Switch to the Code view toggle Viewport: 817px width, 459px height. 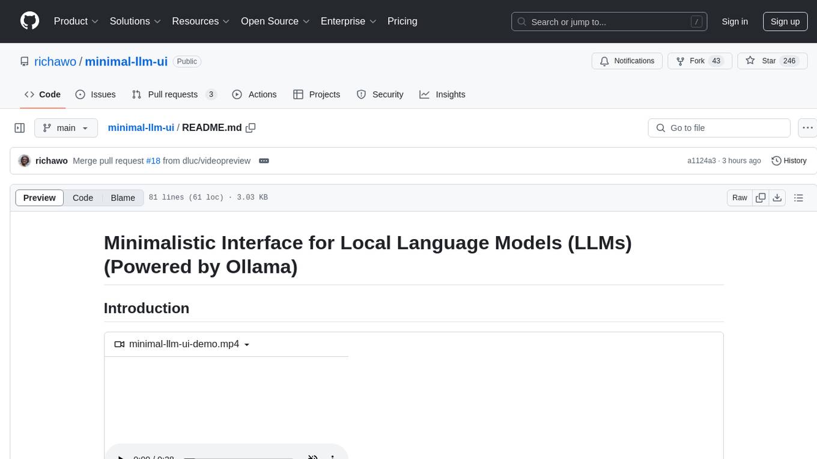(83, 198)
